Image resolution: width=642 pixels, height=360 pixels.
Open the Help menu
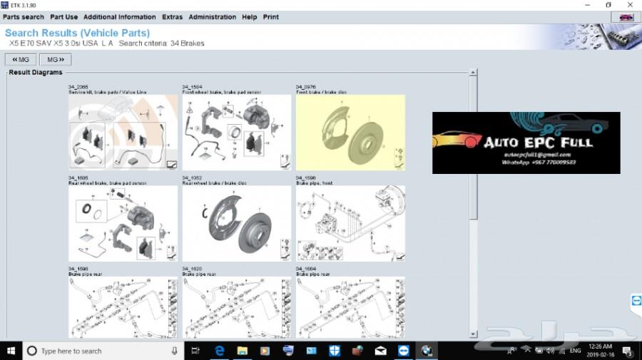[x=250, y=17]
